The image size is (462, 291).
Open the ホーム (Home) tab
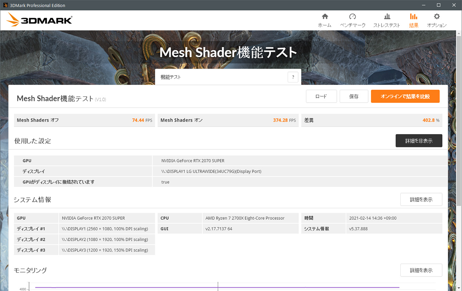point(324,21)
